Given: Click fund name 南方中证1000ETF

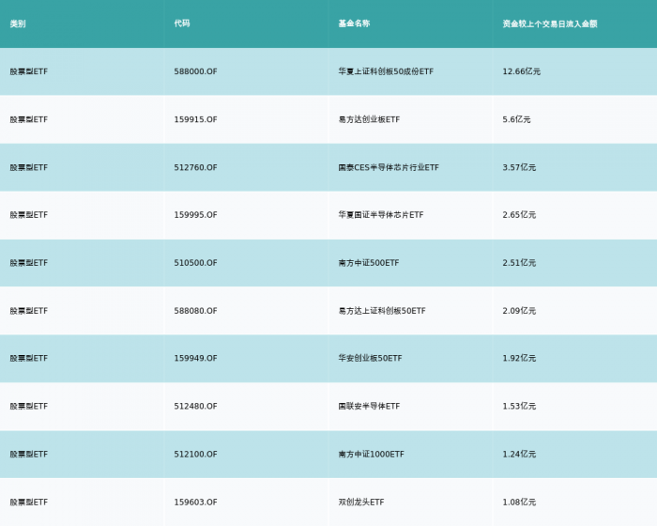Looking at the screenshot, I should 372,455.
